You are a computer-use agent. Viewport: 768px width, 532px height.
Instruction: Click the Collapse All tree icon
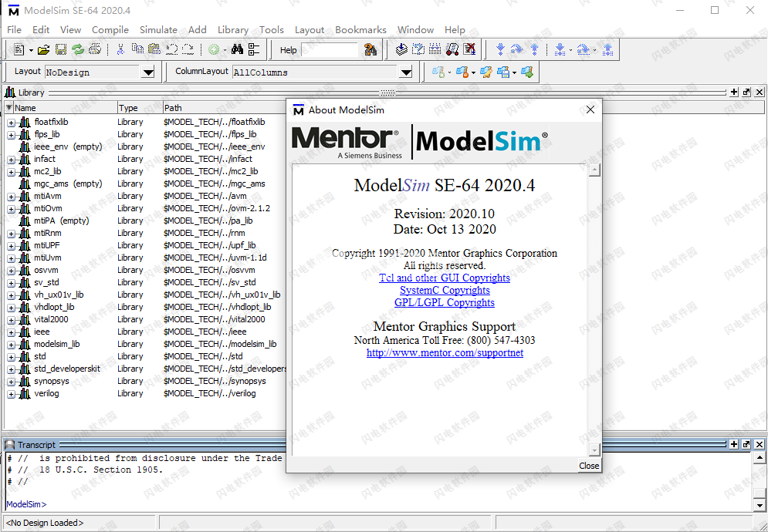[254, 49]
